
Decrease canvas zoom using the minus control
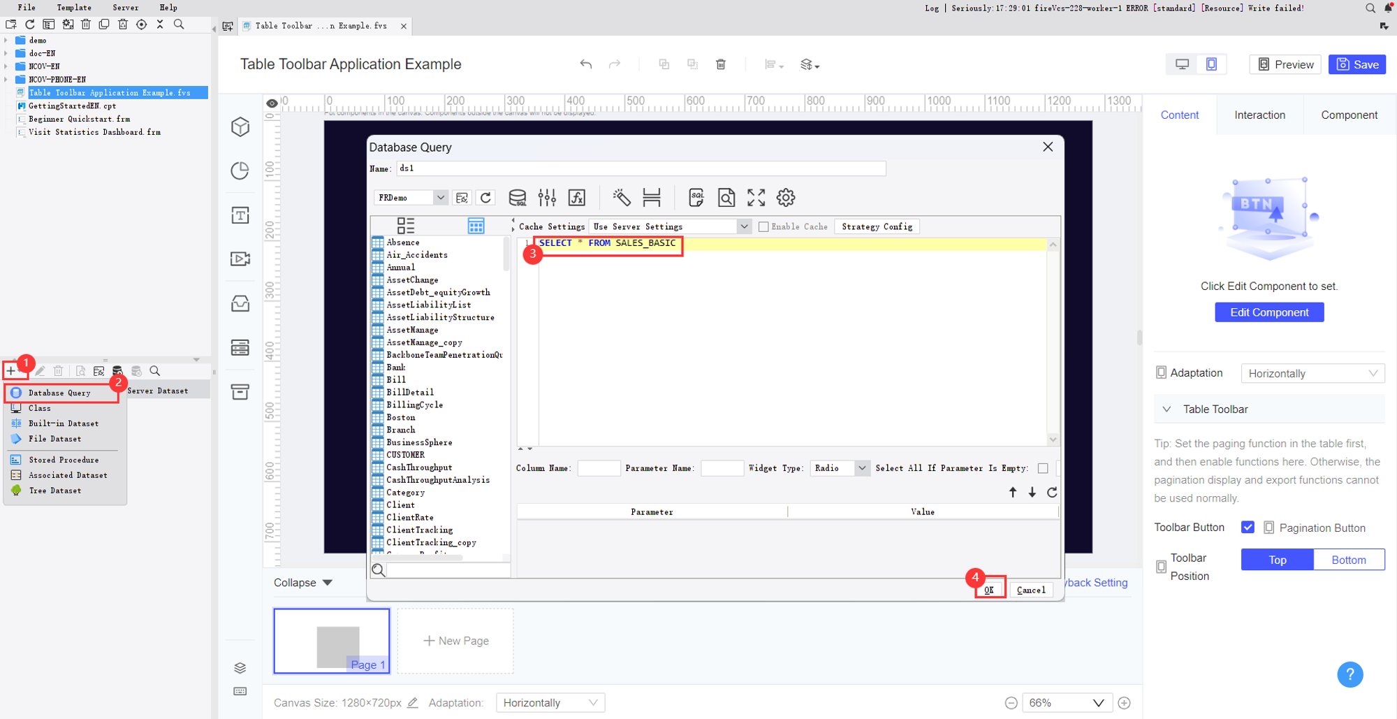coord(1011,702)
